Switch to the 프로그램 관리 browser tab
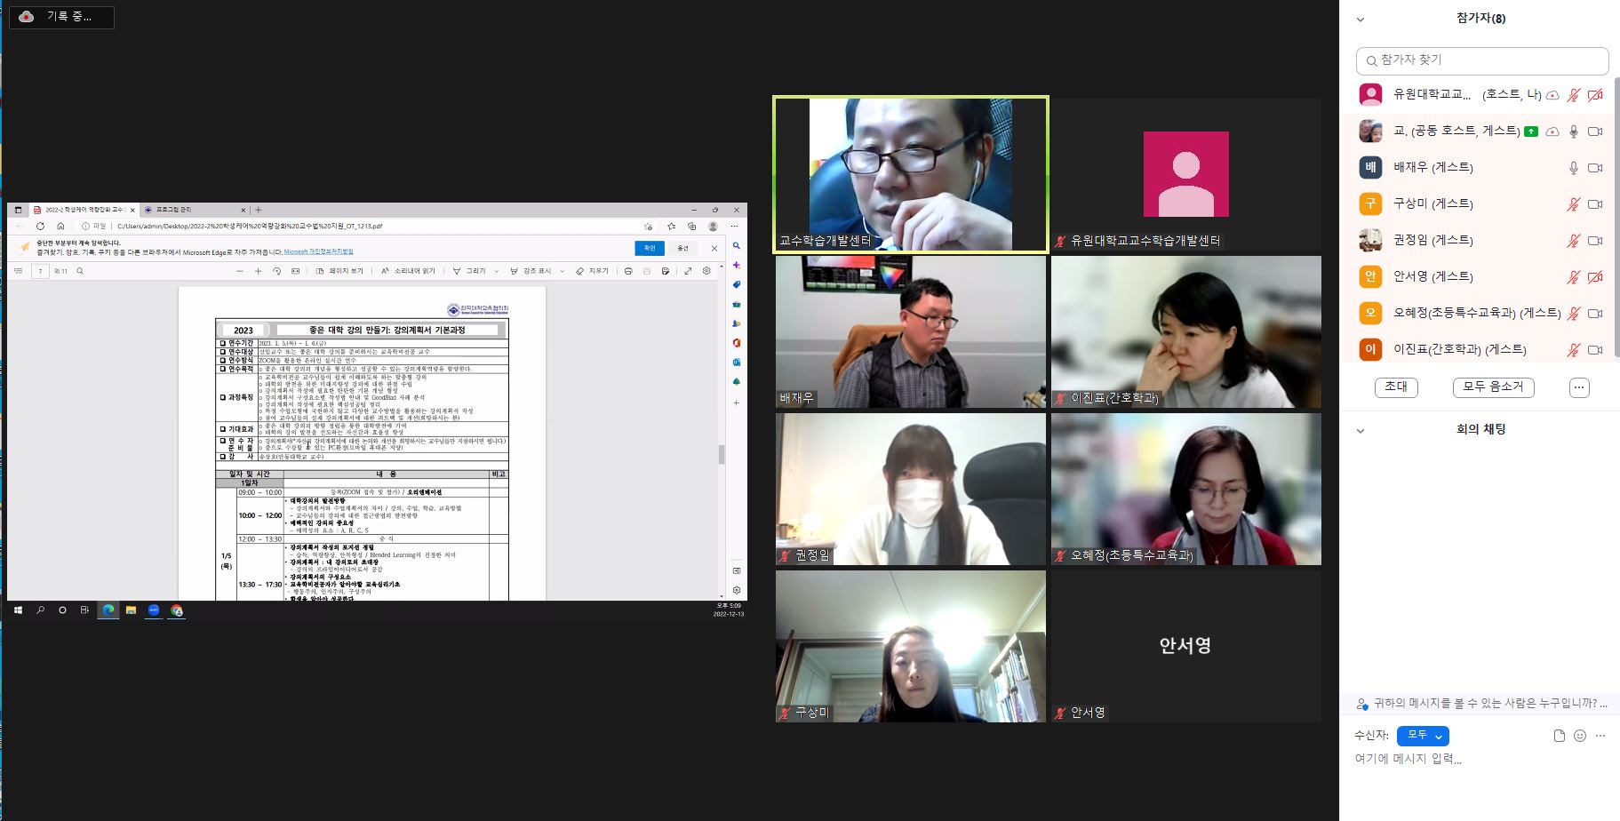 click(173, 210)
